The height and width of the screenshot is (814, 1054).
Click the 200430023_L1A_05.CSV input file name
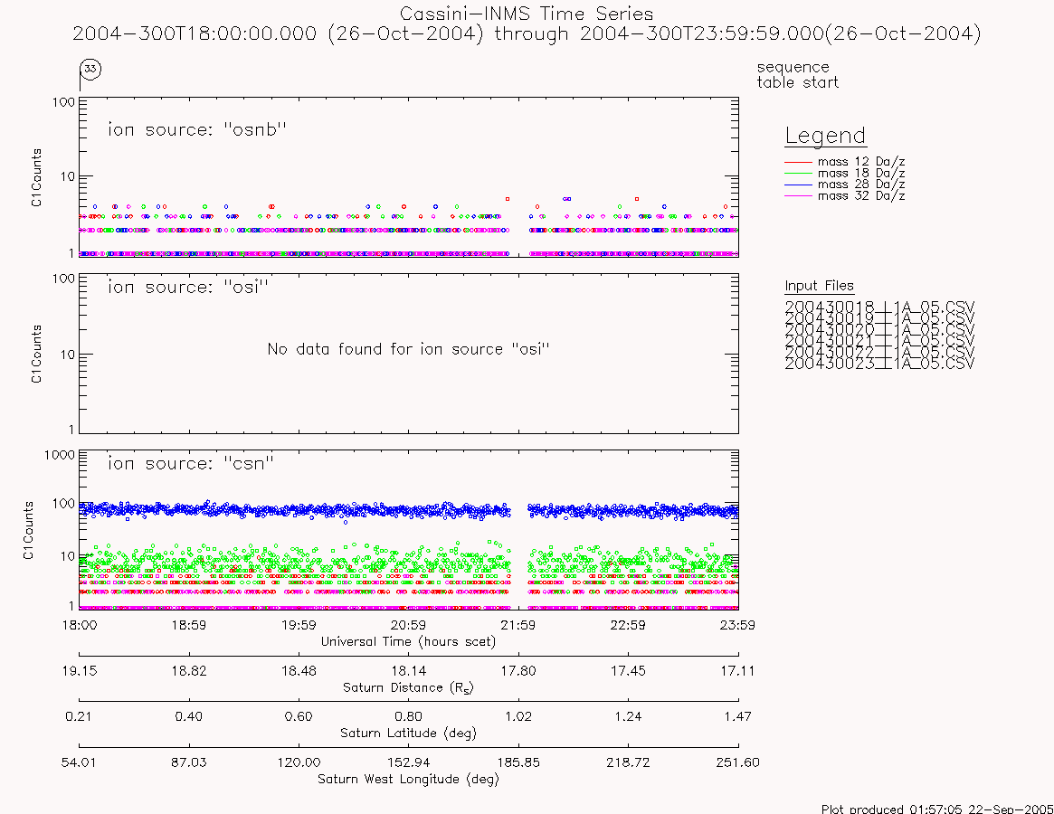[x=879, y=364]
